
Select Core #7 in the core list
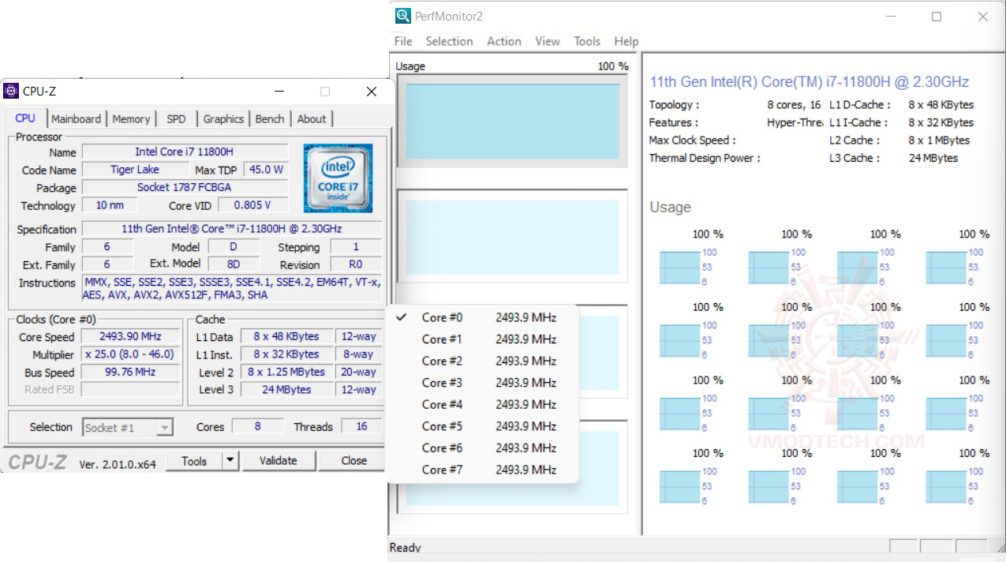click(483, 470)
